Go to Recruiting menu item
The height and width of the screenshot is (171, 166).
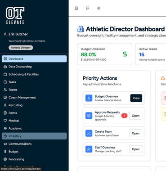(x=34, y=105)
